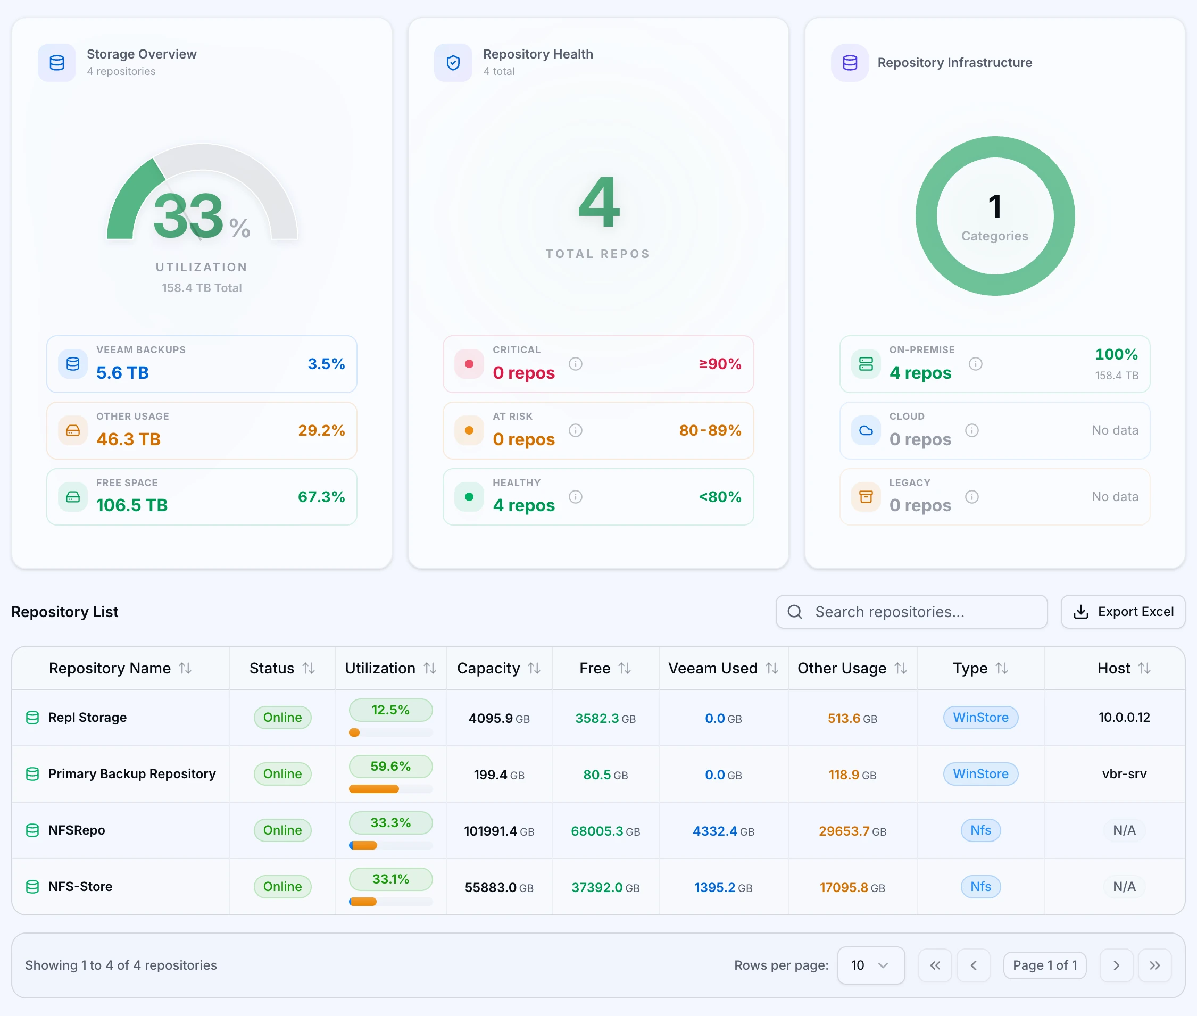Click Export Excel button

[x=1123, y=612]
